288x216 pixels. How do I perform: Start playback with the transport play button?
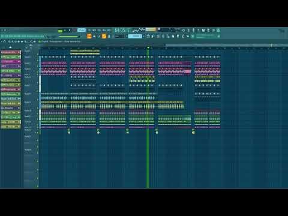point(65,31)
